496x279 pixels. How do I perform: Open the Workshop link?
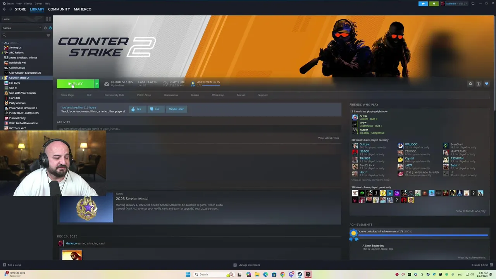pyautogui.click(x=218, y=95)
